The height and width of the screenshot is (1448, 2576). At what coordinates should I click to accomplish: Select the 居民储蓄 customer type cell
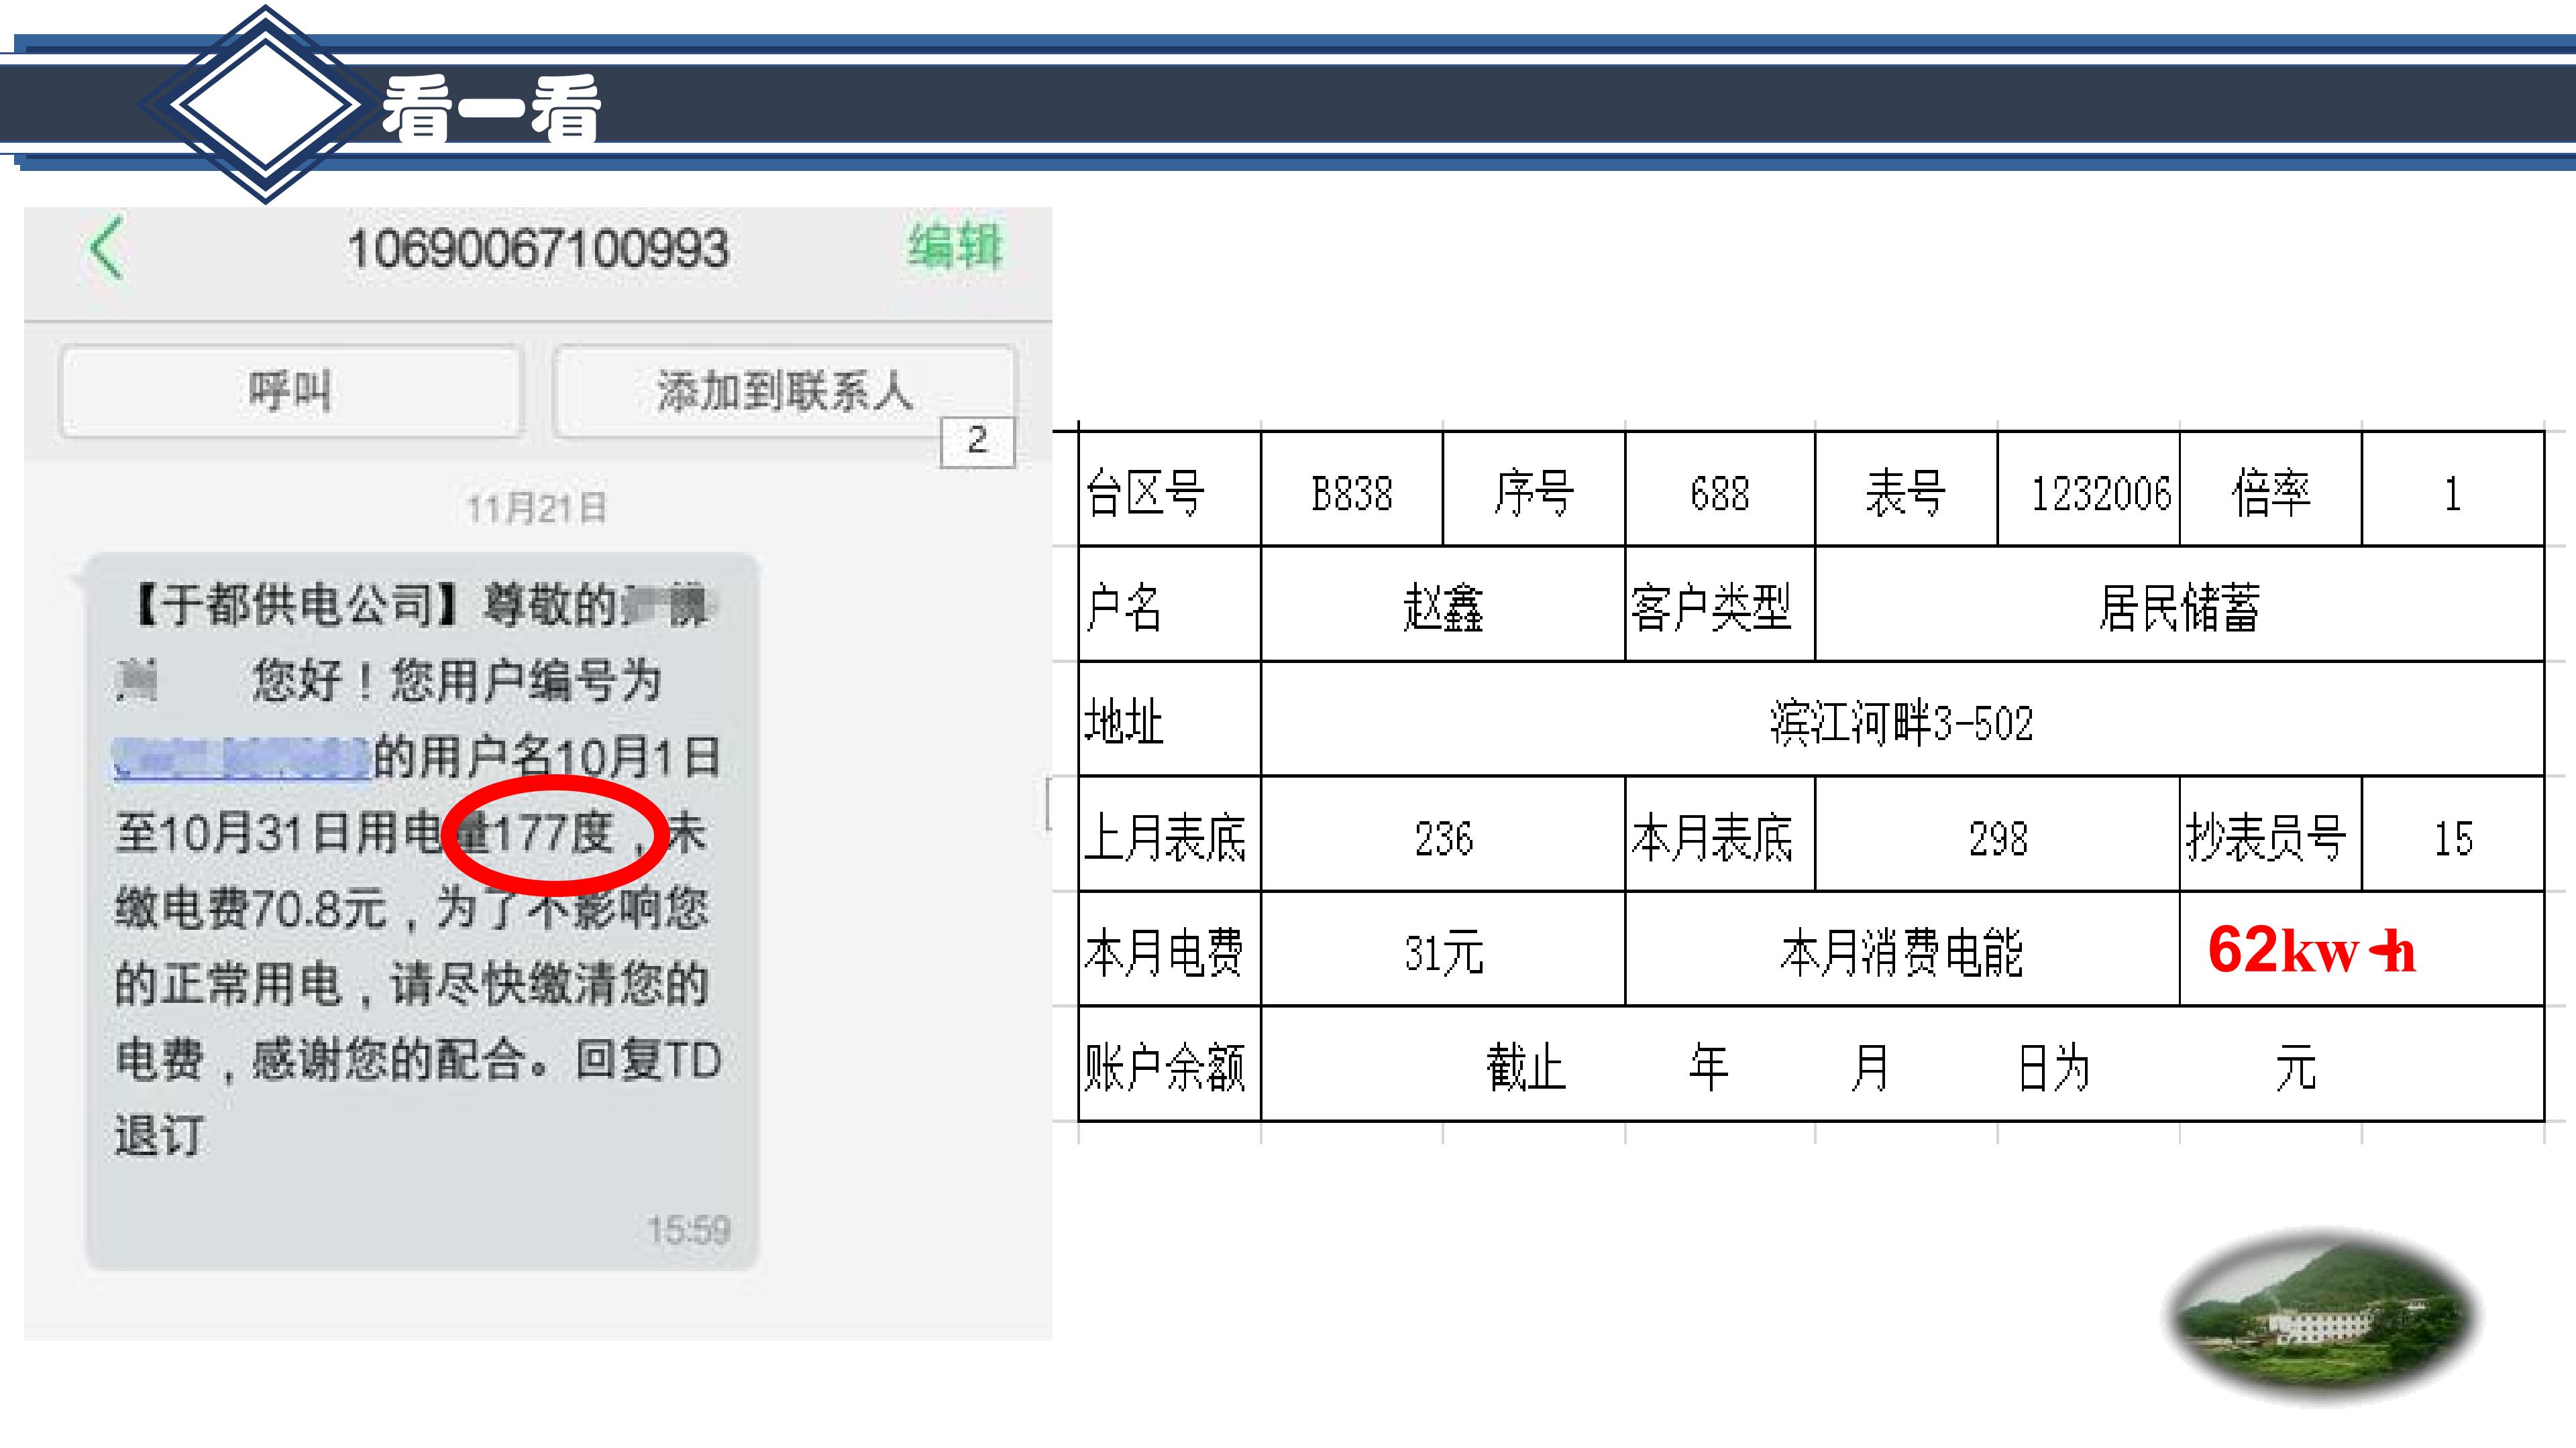2178,607
